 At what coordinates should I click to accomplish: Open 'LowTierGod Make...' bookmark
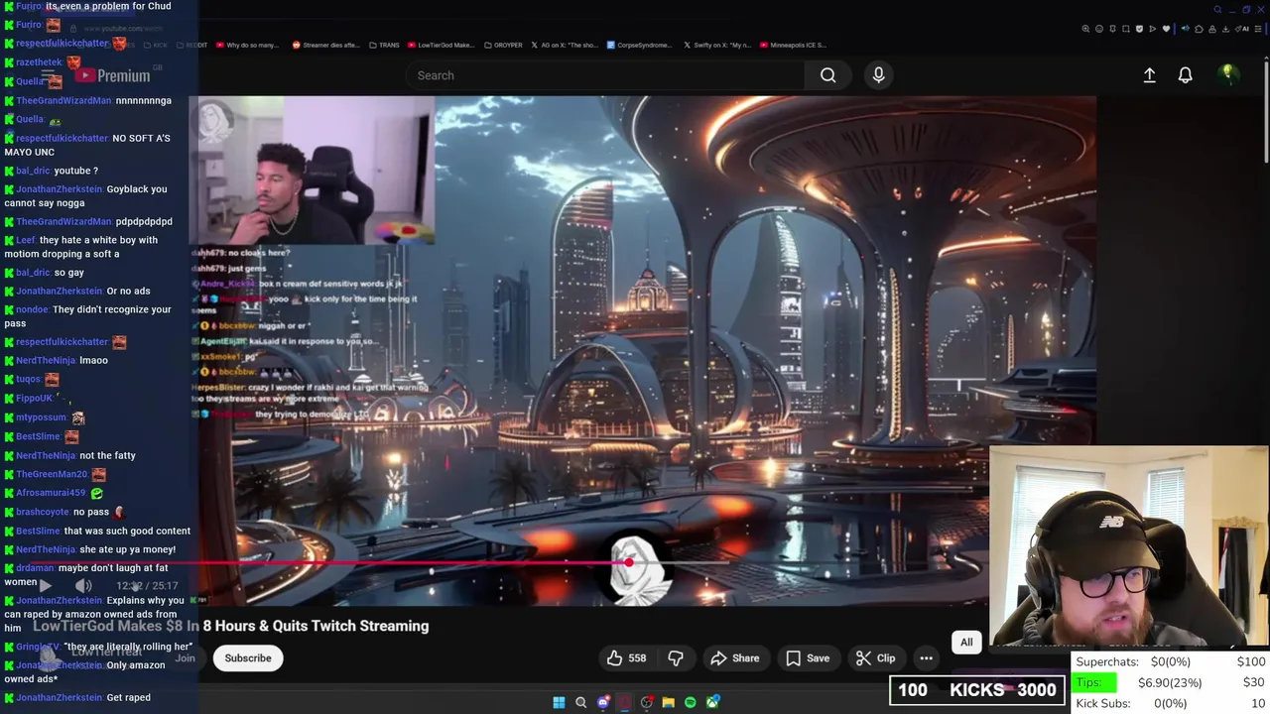click(441, 45)
